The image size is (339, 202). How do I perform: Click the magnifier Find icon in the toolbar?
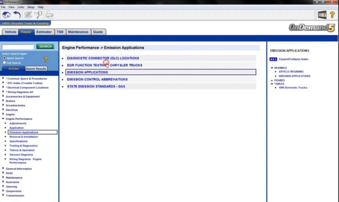point(39,15)
